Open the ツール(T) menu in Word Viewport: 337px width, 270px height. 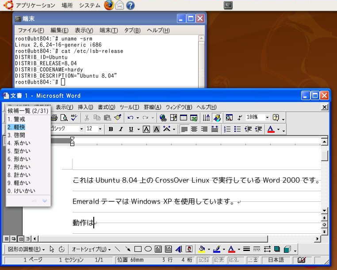pyautogui.click(x=129, y=107)
